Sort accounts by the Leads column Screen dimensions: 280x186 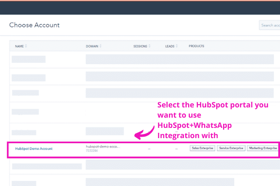tap(171, 46)
